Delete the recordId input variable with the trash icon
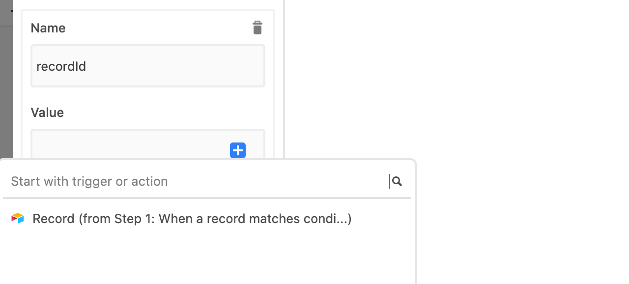Viewport: 629px width, 284px height. (257, 28)
